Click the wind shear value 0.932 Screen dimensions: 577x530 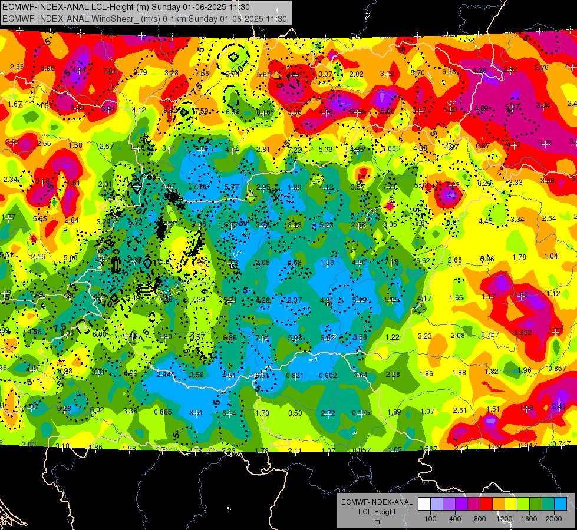click(x=523, y=333)
